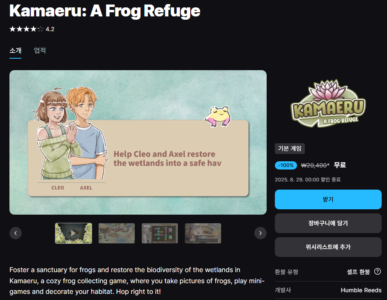Switch to the 업적 tab

40,50
